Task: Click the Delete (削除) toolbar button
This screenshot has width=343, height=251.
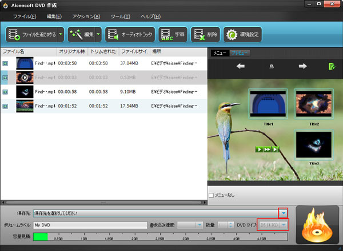Action: coord(205,34)
